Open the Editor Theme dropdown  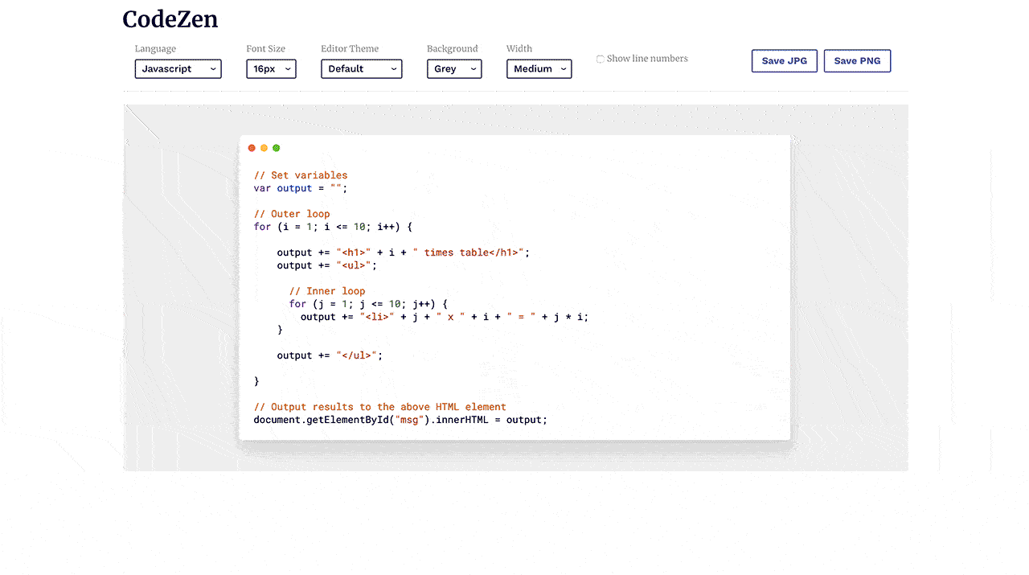click(361, 69)
